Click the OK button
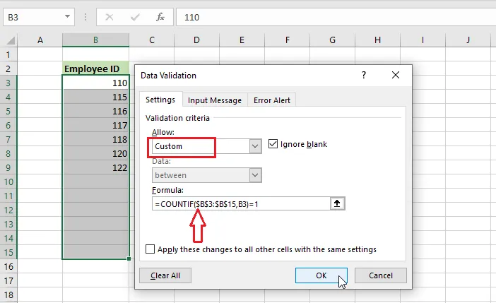496x303 pixels. 321,275
